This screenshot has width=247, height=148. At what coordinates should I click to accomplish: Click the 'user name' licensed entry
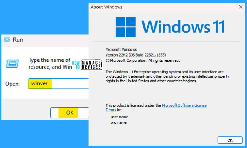(x=119, y=117)
